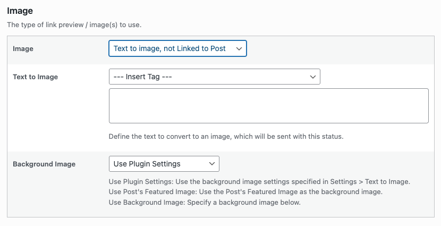Image resolution: width=441 pixels, height=226 pixels.
Task: Click the 'Background Image' row label
Action: 44,164
